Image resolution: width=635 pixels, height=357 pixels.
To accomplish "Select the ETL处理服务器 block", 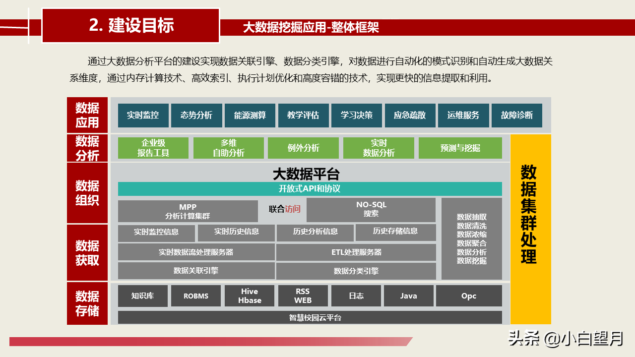I will click(x=355, y=252).
